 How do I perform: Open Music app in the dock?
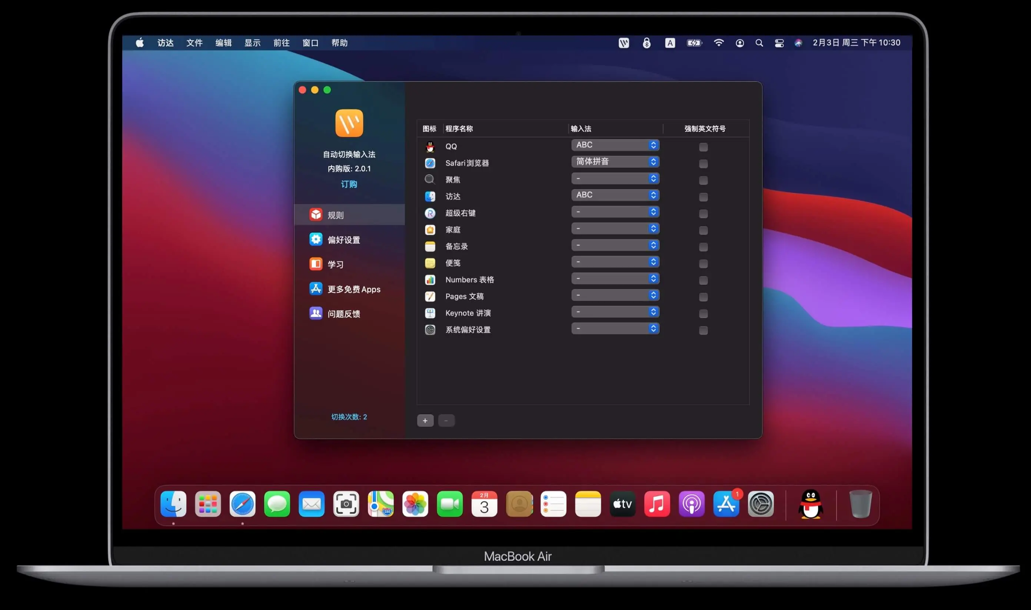[x=657, y=504]
